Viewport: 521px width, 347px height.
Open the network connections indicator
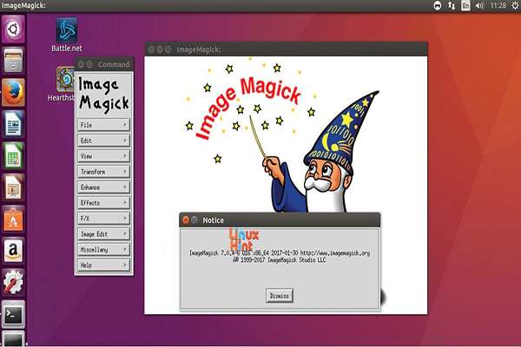click(x=452, y=5)
